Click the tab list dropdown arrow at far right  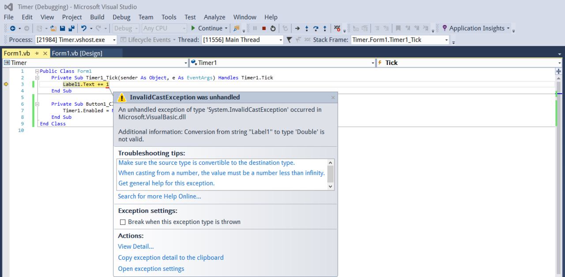pyautogui.click(x=560, y=53)
